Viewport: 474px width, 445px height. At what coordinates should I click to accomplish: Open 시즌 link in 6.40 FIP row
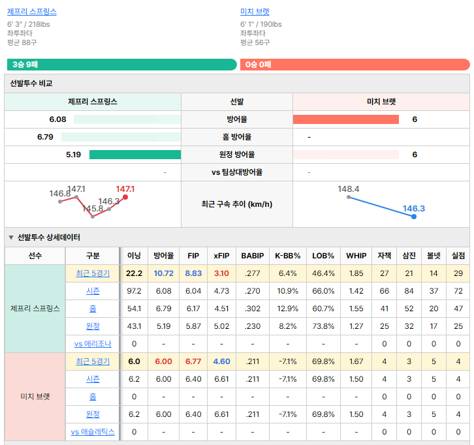[93, 379]
